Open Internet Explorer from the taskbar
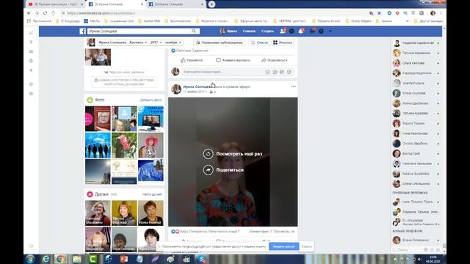This screenshot has height=264, width=470. coord(46,259)
